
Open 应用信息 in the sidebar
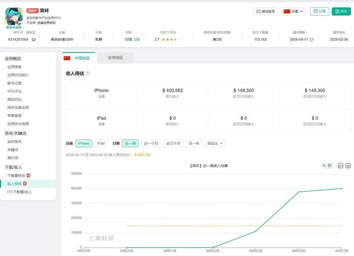(x=14, y=67)
